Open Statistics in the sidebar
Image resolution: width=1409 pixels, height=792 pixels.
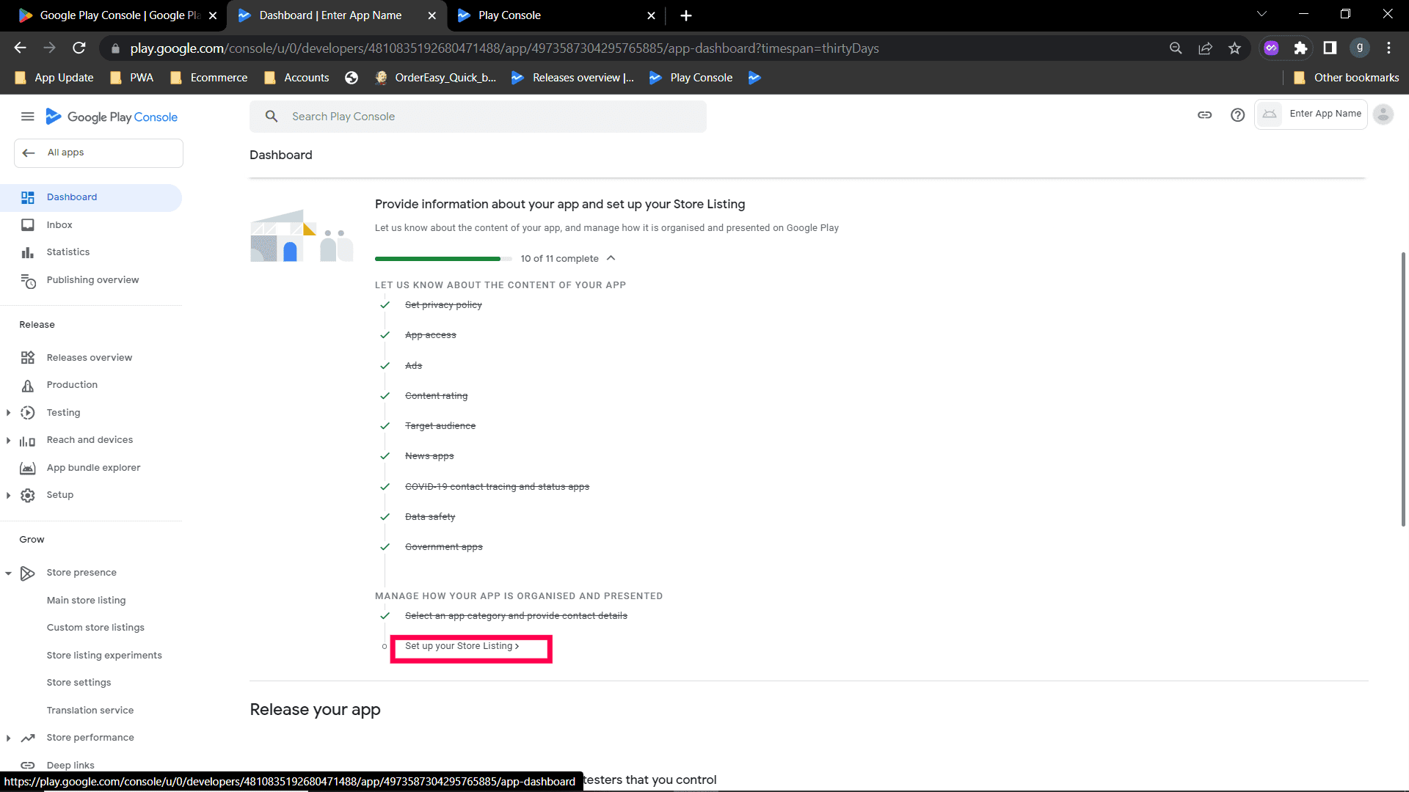click(68, 252)
